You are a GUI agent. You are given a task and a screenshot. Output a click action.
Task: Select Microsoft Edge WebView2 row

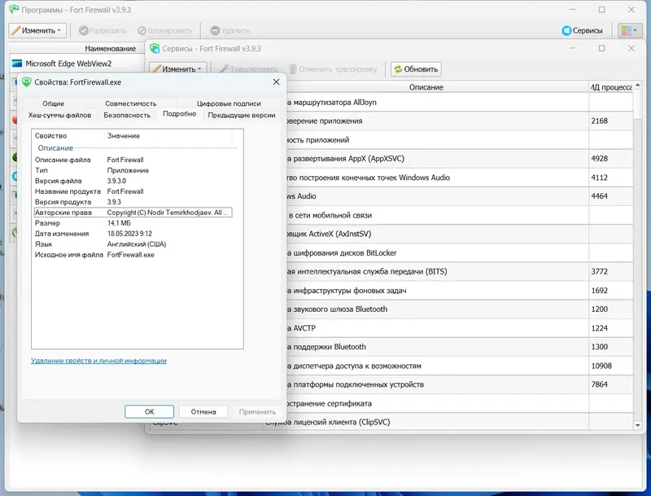tap(77, 64)
